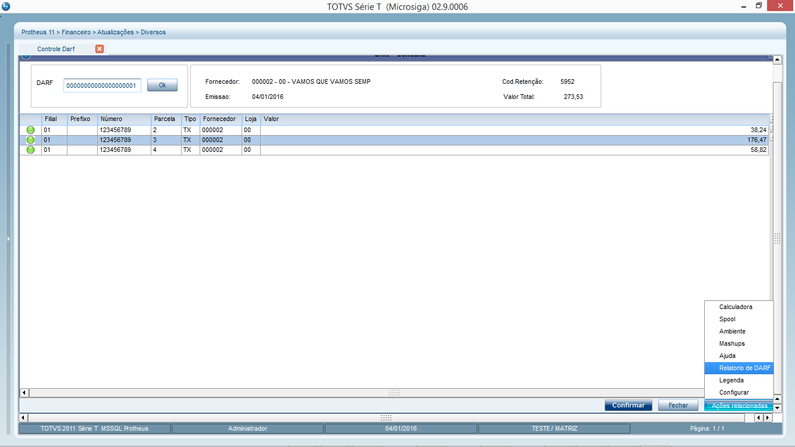The height and width of the screenshot is (447, 795).
Task: Click the 123456789 number in parcela 4 row
Action: [125, 150]
